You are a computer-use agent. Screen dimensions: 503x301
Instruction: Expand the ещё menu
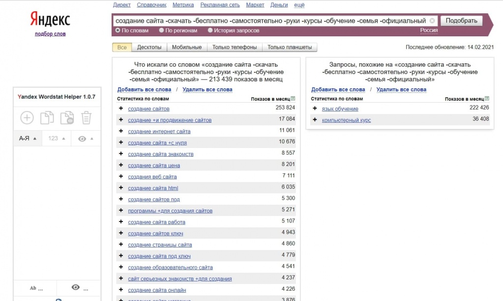(299, 5)
